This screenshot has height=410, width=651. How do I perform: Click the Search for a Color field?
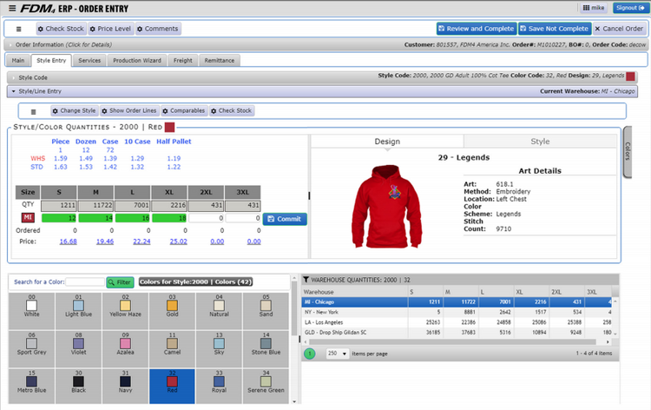pyautogui.click(x=85, y=282)
